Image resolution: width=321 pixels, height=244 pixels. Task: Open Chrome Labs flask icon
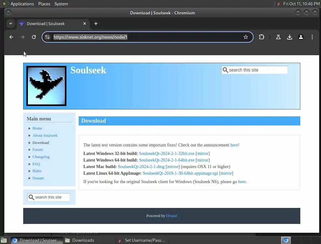point(278,37)
